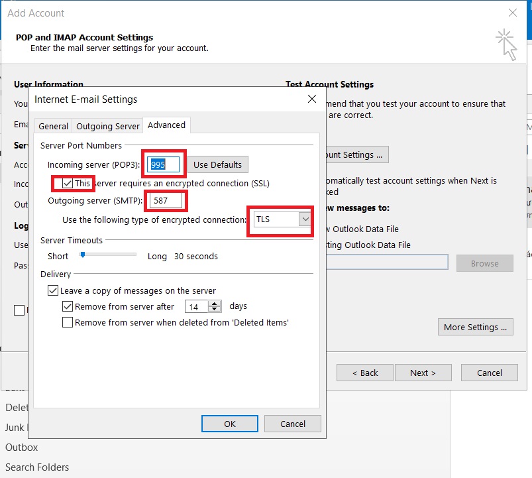The height and width of the screenshot is (478, 532).
Task: Toggle Remove from server after days checkbox
Action: (68, 306)
